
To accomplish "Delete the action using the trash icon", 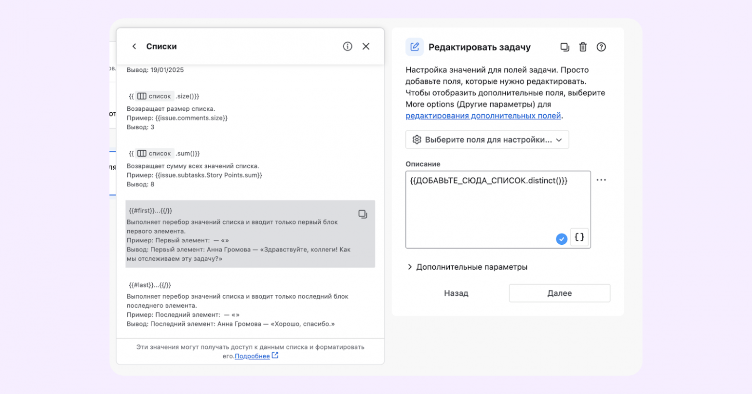I will (x=583, y=47).
